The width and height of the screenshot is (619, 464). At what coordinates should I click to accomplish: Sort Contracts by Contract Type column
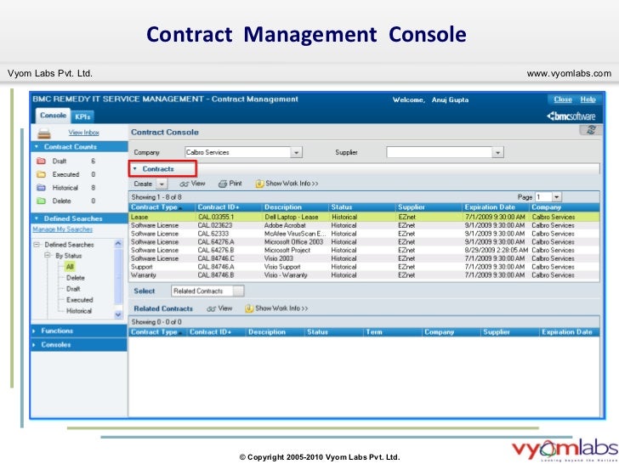pos(162,207)
